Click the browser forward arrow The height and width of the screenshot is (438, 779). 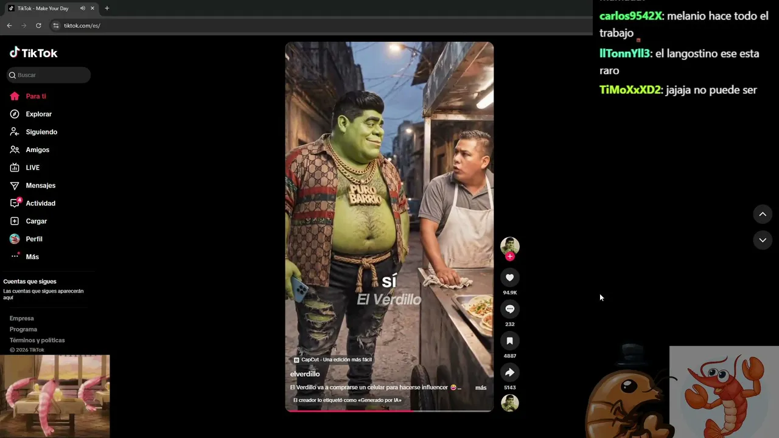[24, 26]
